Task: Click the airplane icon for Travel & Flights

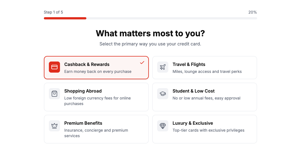Action: click(x=163, y=67)
